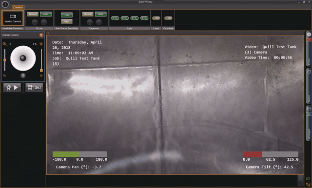Click the camera home button below joystick
This screenshot has width=312, height=188.
[23, 75]
